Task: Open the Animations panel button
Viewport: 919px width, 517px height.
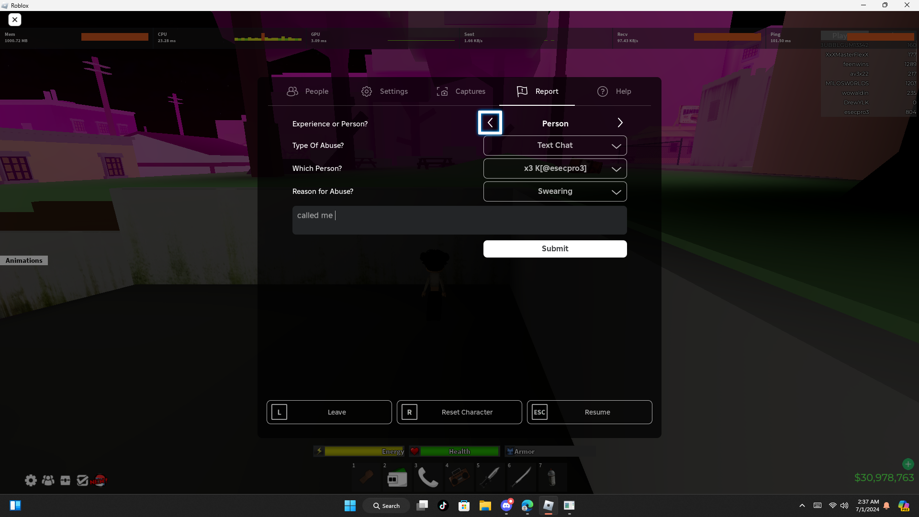Action: [24, 260]
